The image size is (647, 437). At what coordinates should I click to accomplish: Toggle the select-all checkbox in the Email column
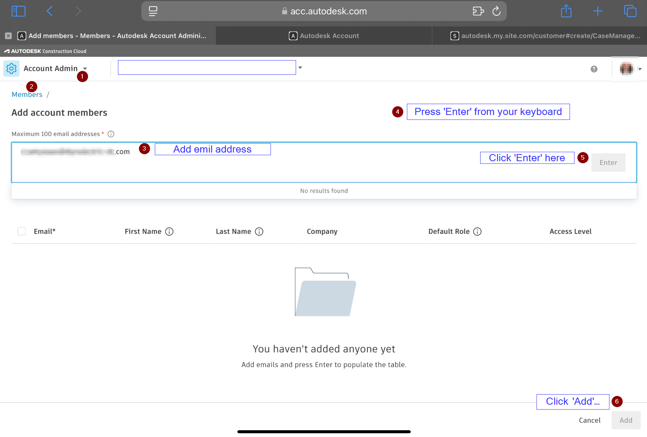tap(21, 231)
